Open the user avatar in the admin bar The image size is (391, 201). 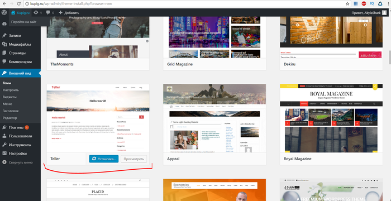point(384,12)
